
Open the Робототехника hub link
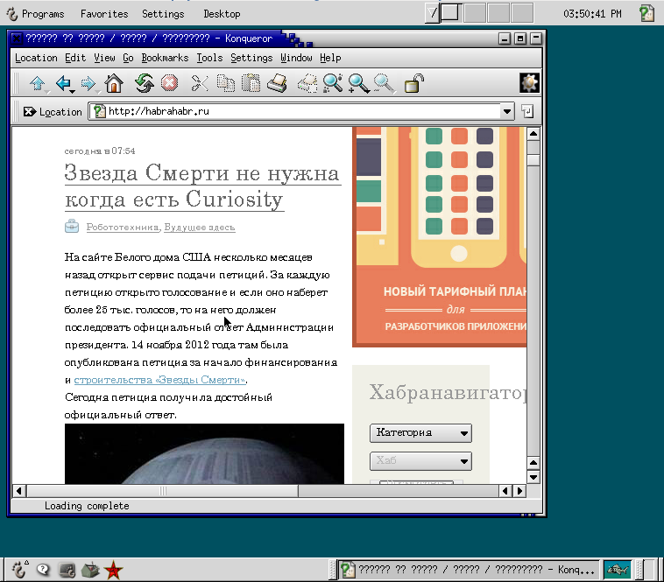point(123,228)
